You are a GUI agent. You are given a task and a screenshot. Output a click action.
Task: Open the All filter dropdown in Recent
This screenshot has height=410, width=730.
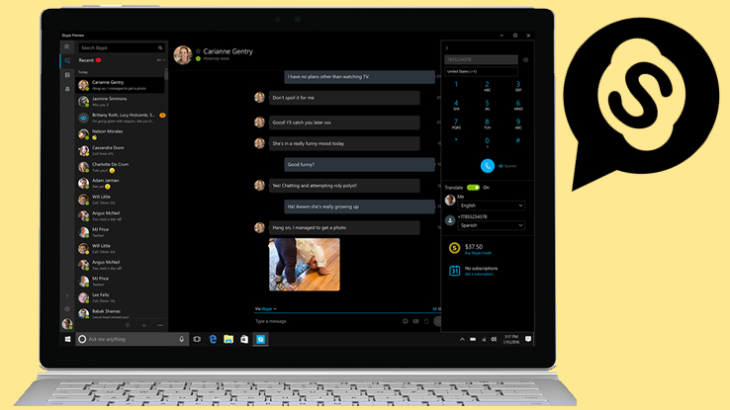pos(160,60)
